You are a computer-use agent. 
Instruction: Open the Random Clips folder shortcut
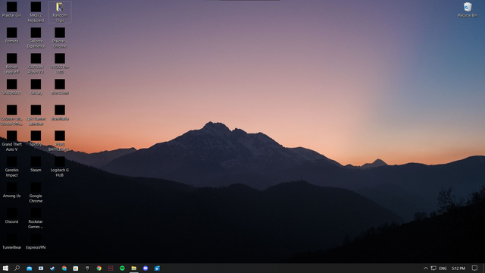(60, 12)
